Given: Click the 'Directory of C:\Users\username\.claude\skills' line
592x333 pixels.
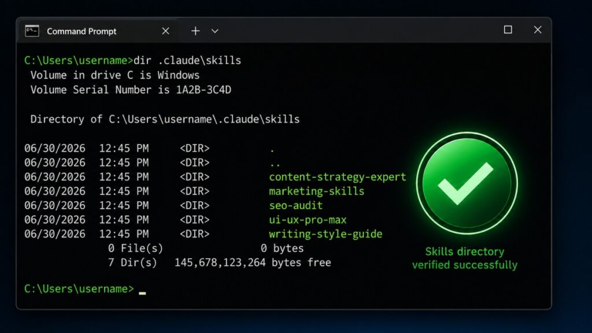Looking at the screenshot, I should (x=165, y=119).
